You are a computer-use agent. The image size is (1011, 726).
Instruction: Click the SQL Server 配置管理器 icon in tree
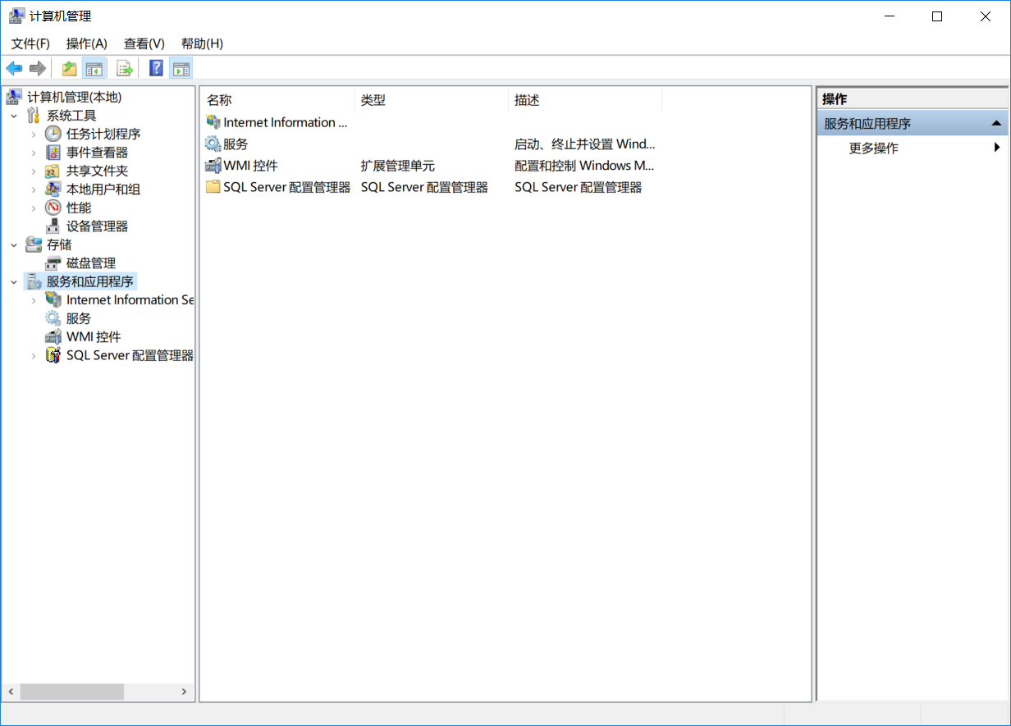(53, 355)
